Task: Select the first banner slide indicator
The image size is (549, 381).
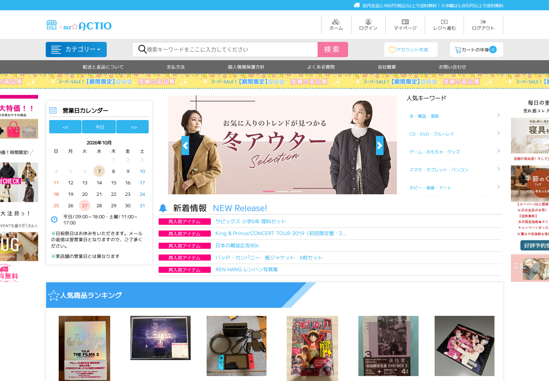Action: coord(269,191)
